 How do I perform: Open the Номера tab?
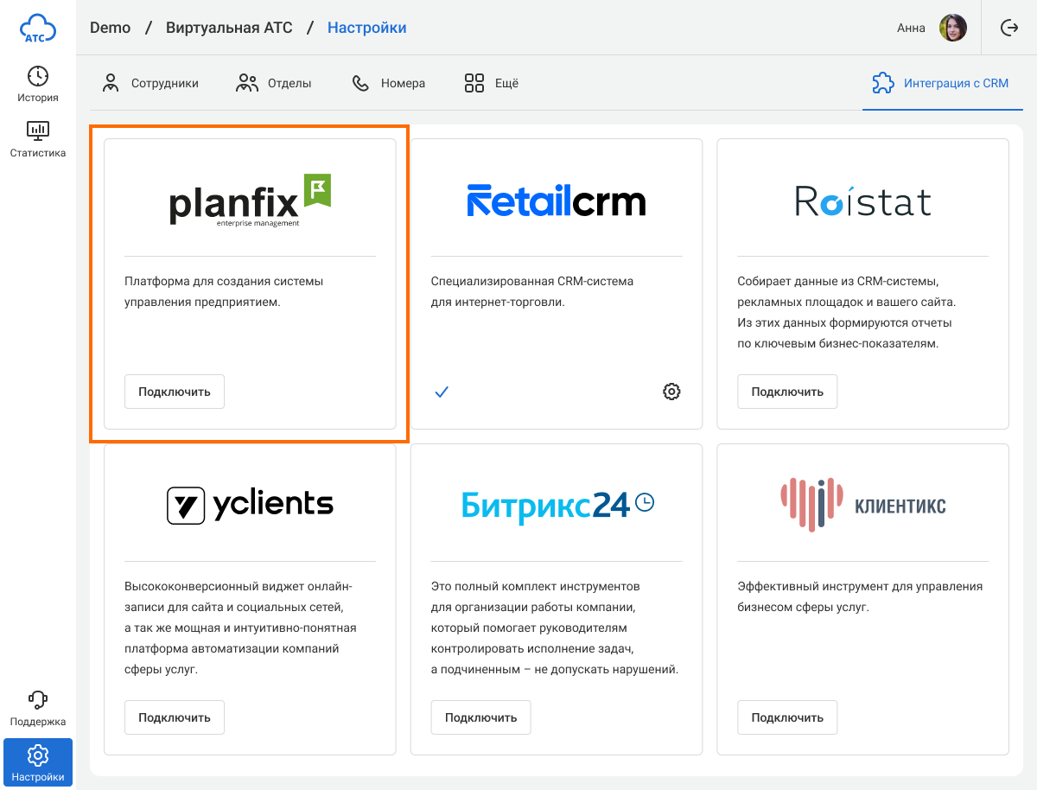tap(388, 84)
